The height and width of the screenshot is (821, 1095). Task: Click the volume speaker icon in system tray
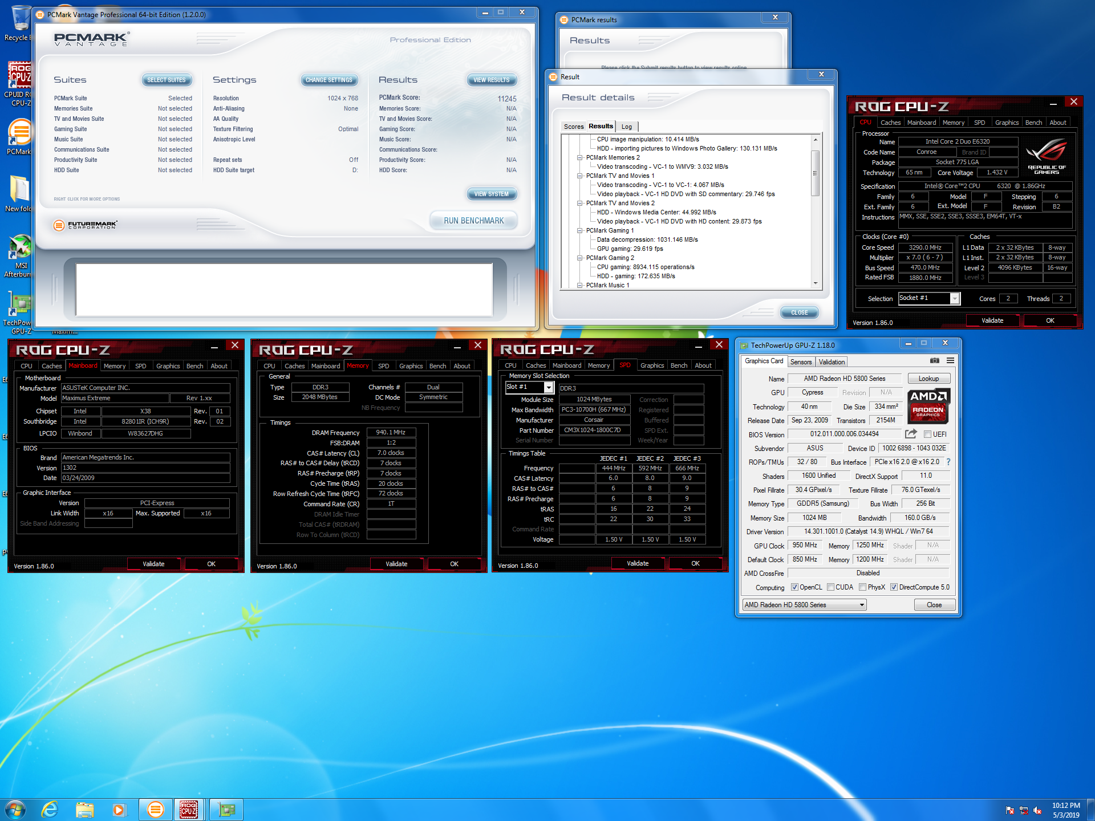pyautogui.click(x=1037, y=810)
